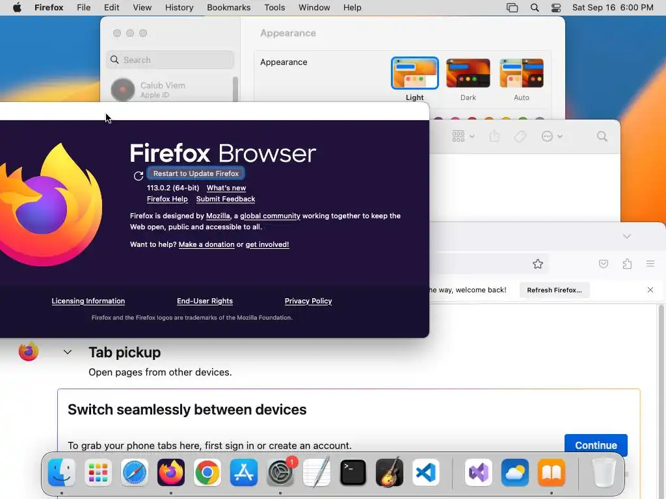Click the blue Continue button

596,445
